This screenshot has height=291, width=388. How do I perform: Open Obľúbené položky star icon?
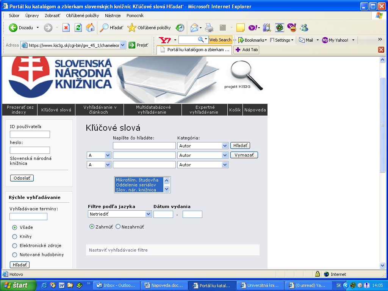[131, 28]
